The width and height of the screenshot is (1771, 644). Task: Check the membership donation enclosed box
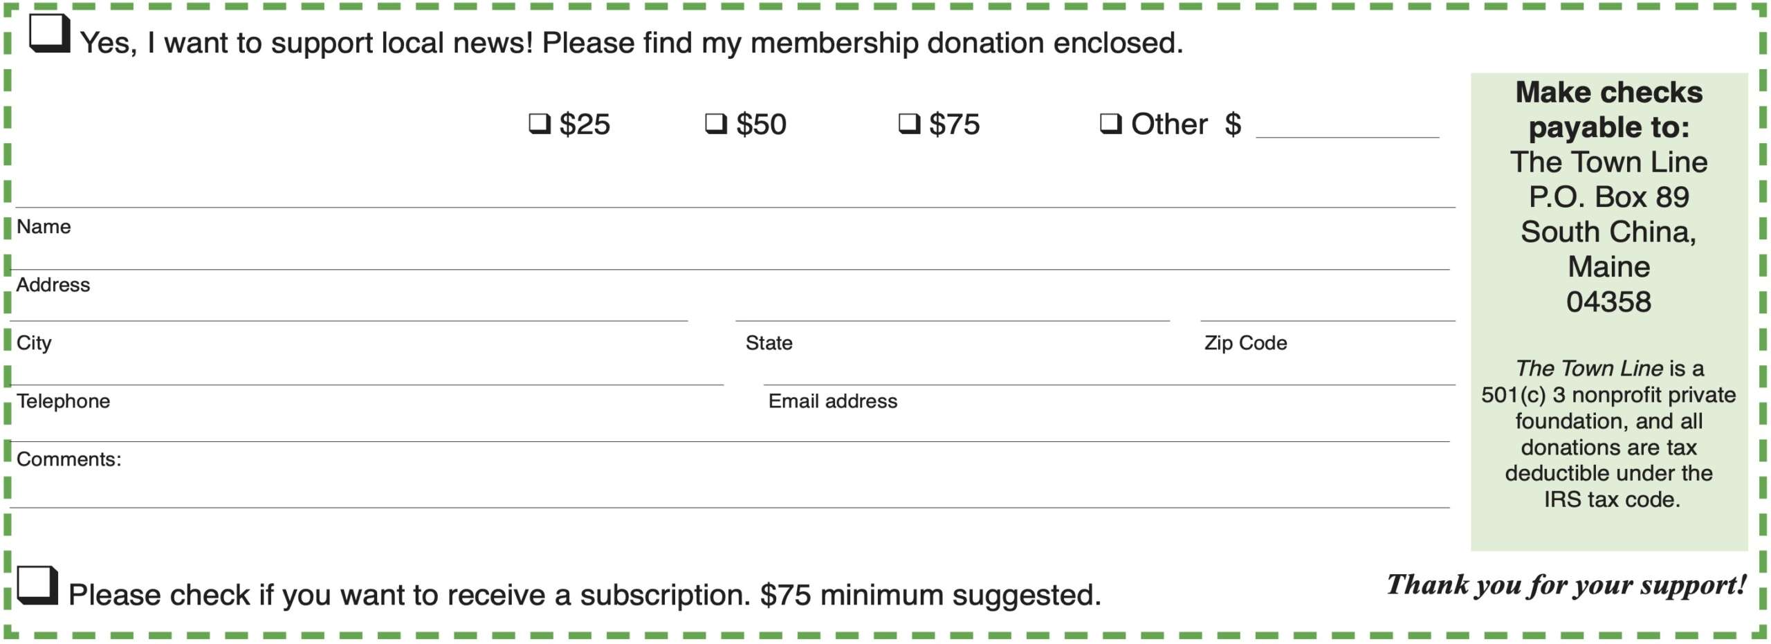coord(49,33)
